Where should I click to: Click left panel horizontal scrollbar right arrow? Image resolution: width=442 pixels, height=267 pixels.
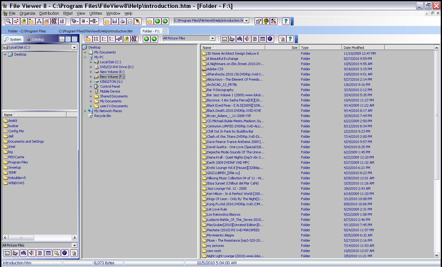point(74,237)
